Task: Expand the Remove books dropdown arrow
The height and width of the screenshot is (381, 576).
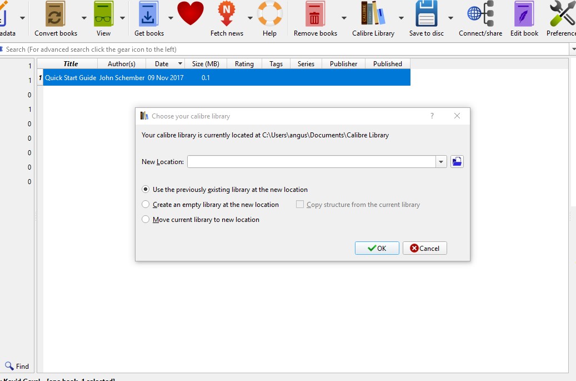Action: 344,18
